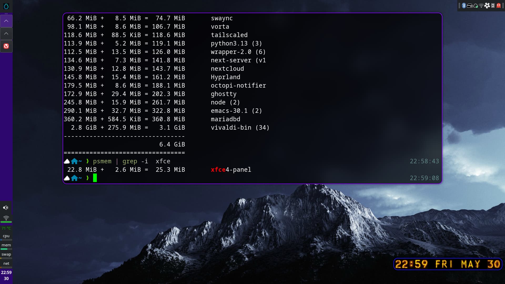This screenshot has height=284, width=505.
Task: Open the Bluetooth tray icon
Action: pos(464,6)
